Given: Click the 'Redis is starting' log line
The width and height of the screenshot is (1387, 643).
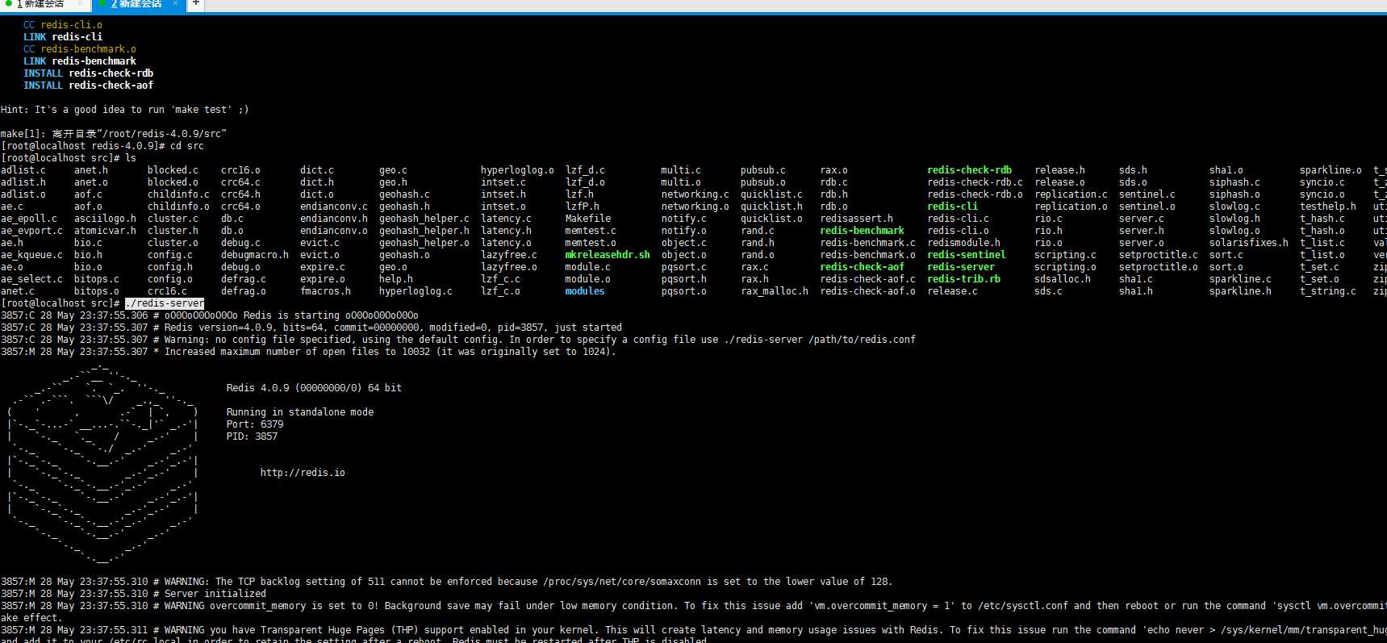Looking at the screenshot, I should pyautogui.click(x=210, y=315).
